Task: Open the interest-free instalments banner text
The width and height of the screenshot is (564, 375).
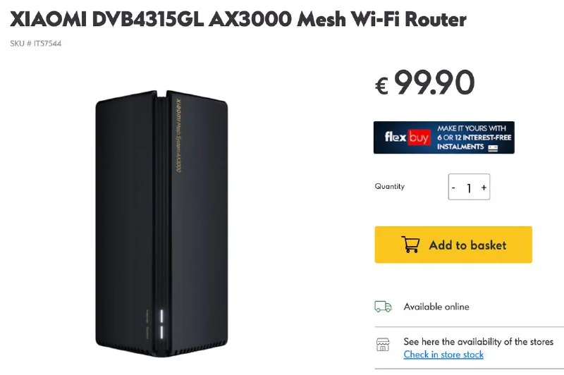Action: coord(474,137)
